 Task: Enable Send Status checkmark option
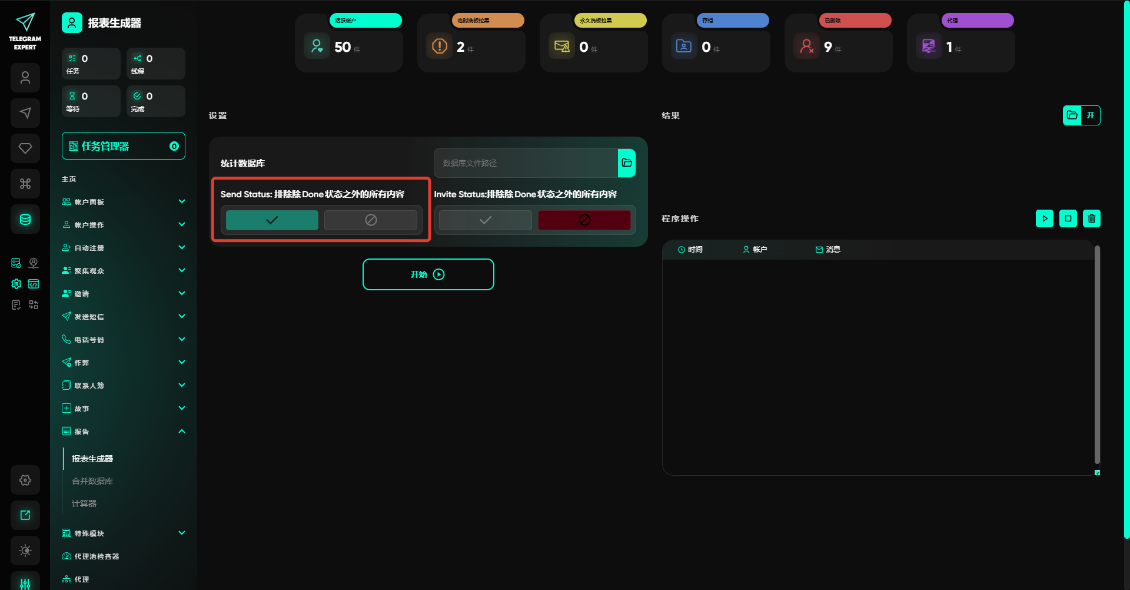tap(272, 220)
